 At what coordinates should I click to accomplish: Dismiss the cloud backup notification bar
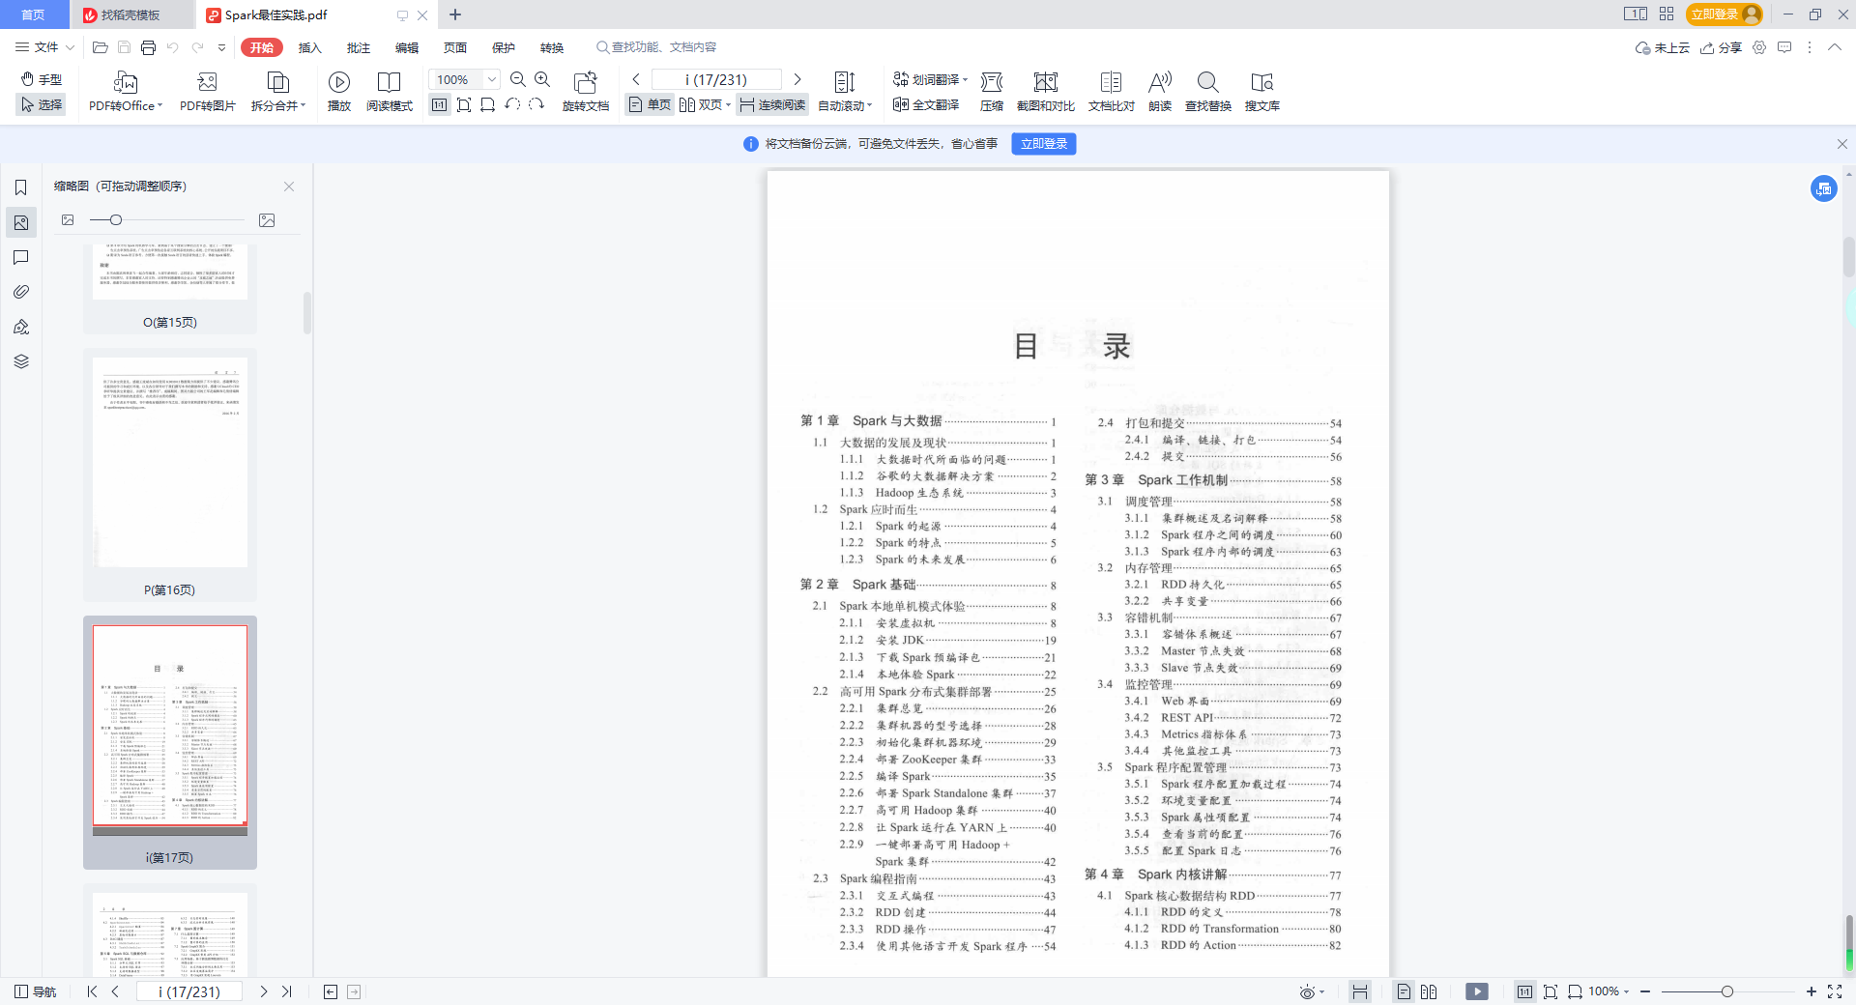1841,144
